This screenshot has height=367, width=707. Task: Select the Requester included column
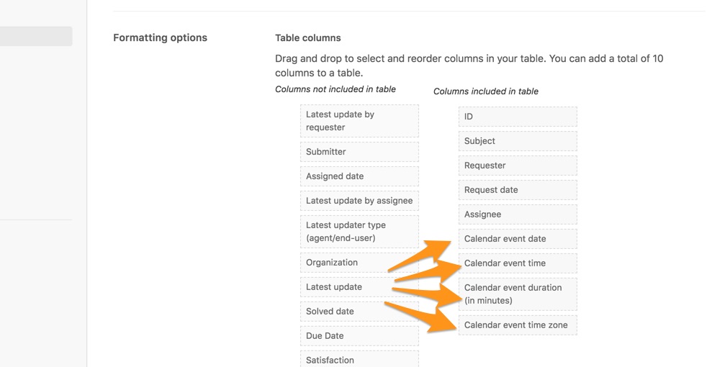518,166
